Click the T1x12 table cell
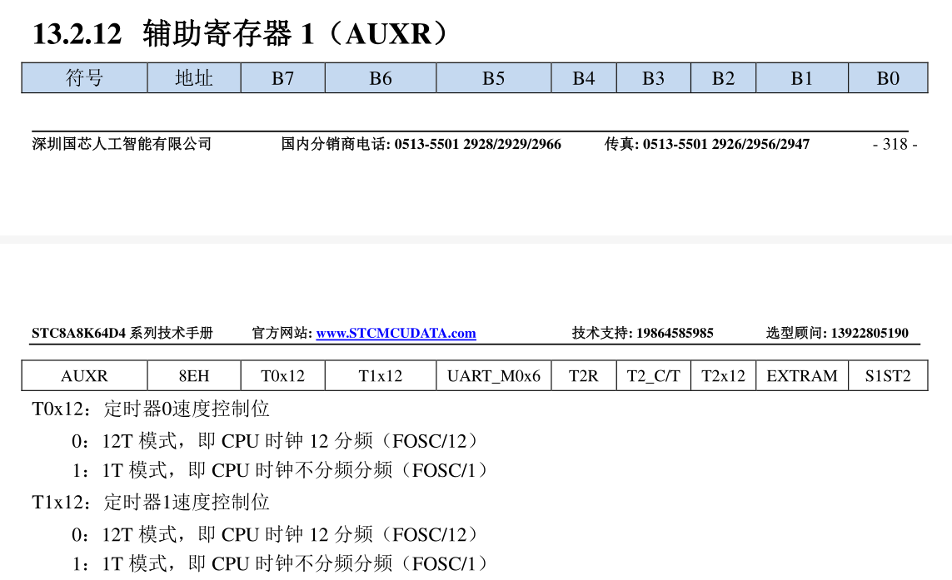 (x=381, y=376)
